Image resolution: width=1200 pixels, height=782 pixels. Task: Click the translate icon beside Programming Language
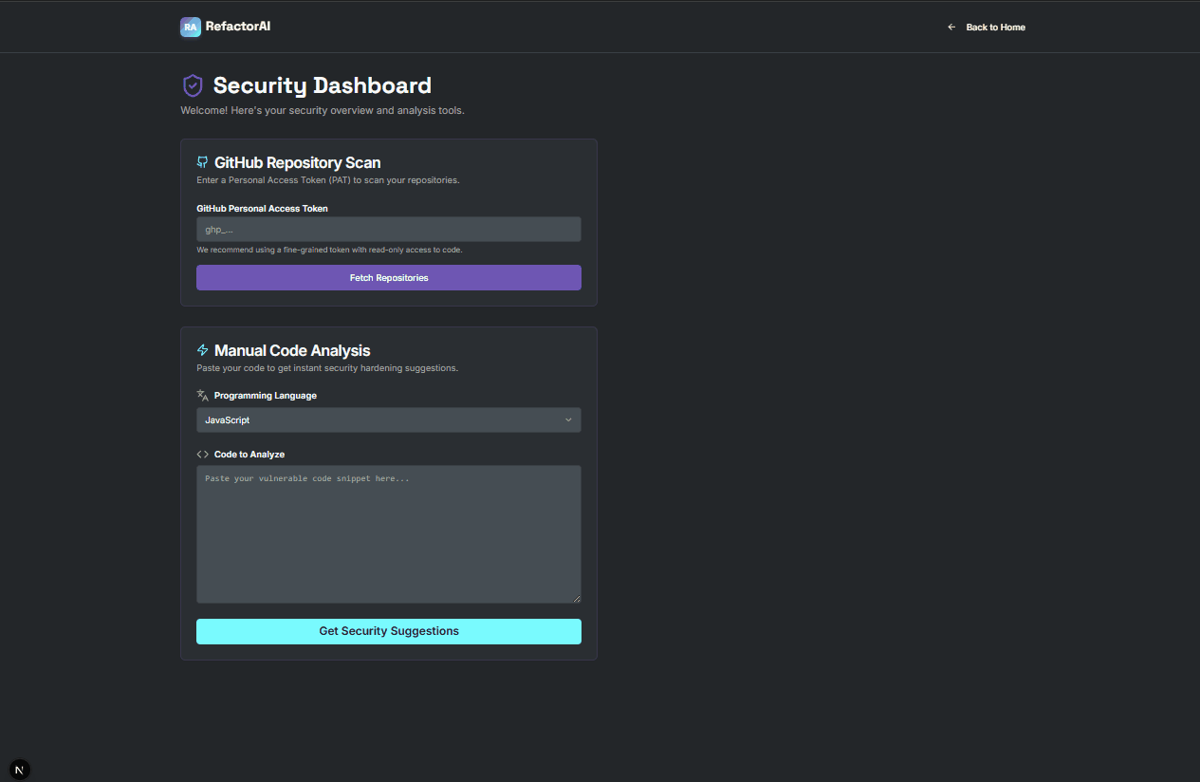tap(202, 395)
